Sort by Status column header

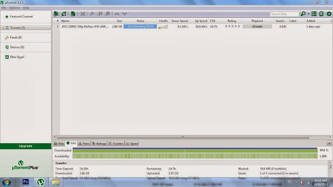(140, 21)
